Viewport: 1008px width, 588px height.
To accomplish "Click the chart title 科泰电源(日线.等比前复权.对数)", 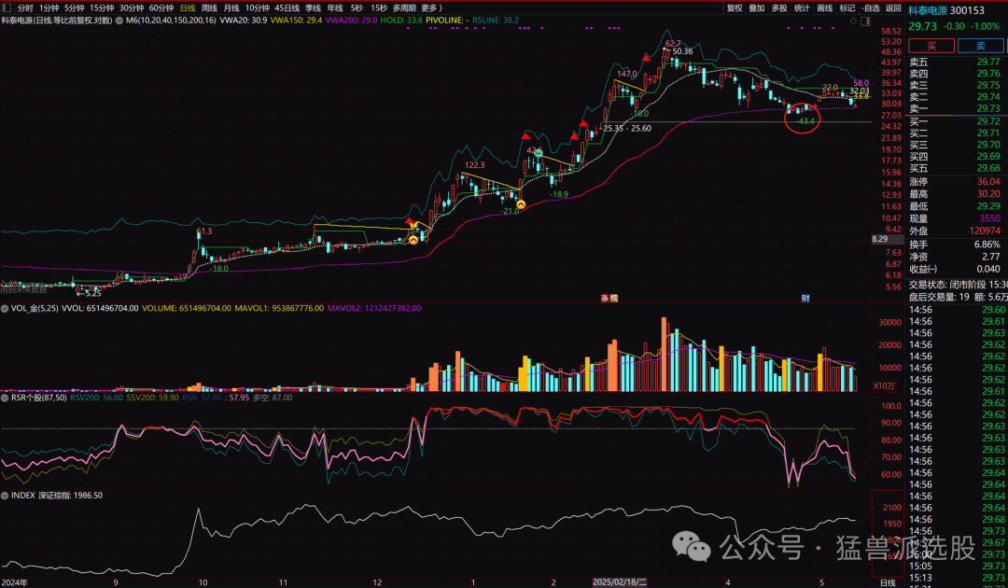I will click(x=57, y=21).
